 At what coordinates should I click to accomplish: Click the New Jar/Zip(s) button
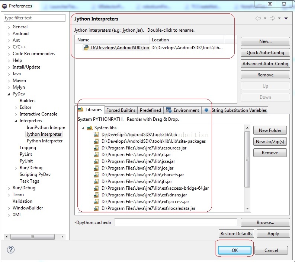270,142
